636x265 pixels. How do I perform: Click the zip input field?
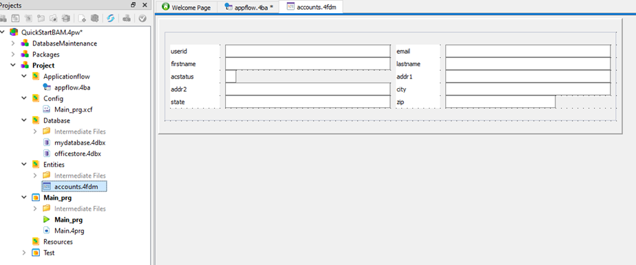pyautogui.click(x=500, y=102)
